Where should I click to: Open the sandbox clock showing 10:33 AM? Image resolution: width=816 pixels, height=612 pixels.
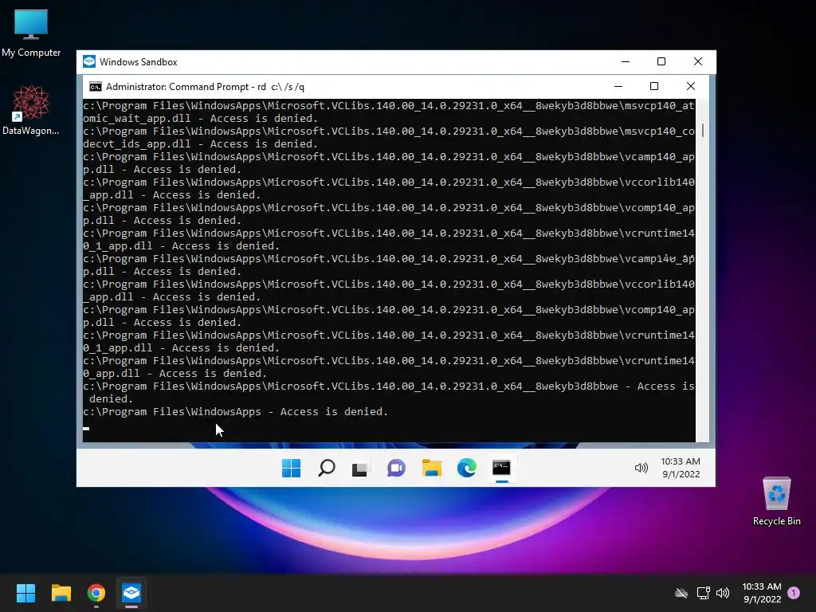tap(681, 468)
